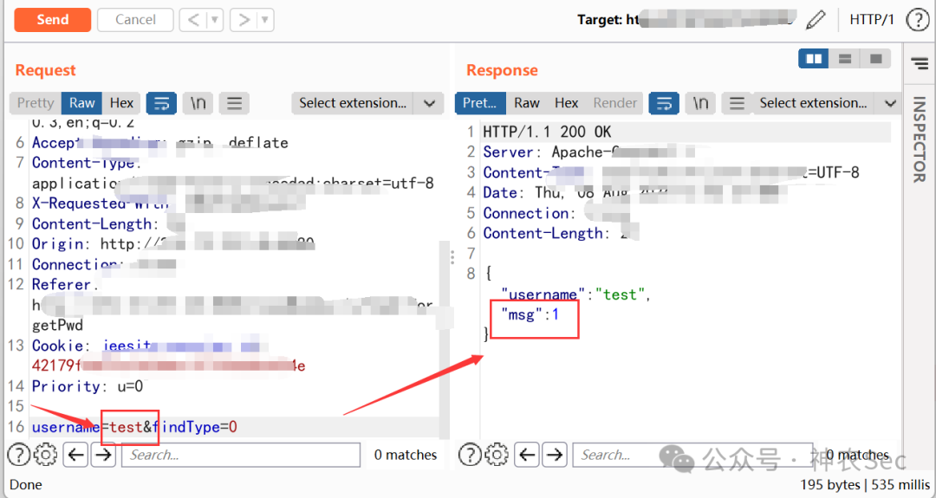Image resolution: width=936 pixels, height=498 pixels.
Task: Click the username=test&findType=0 body line
Action: 134,427
